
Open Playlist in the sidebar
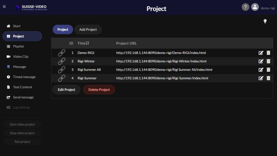point(22,46)
